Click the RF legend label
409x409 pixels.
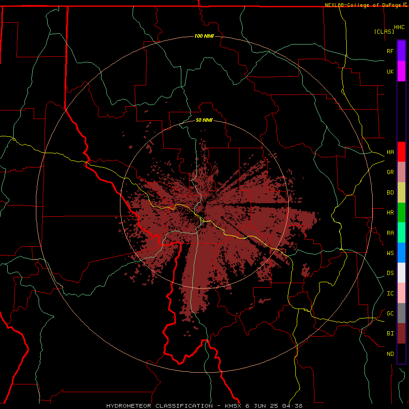pos(390,51)
